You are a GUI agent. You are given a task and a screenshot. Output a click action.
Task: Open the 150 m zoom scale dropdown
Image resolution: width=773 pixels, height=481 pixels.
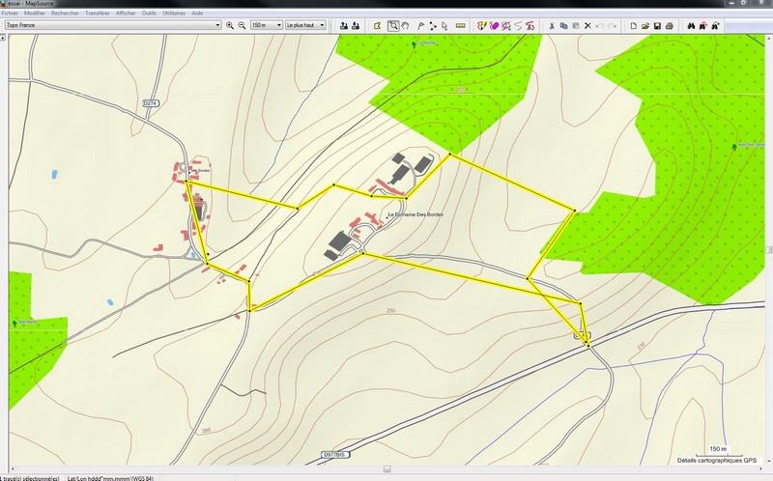tap(267, 25)
